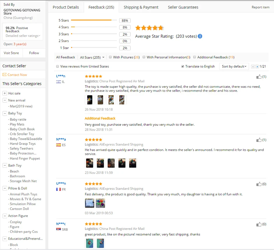Switch to Seller Guarantees tab
Screen dimensions: 274x250
(x=183, y=7)
